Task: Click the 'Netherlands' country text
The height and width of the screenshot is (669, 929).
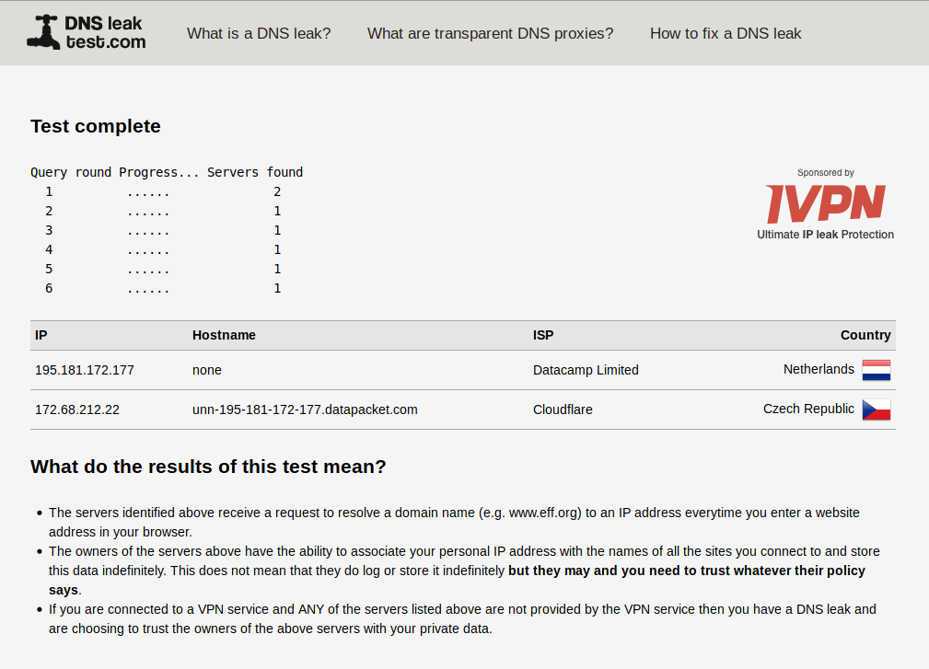Action: pos(819,369)
